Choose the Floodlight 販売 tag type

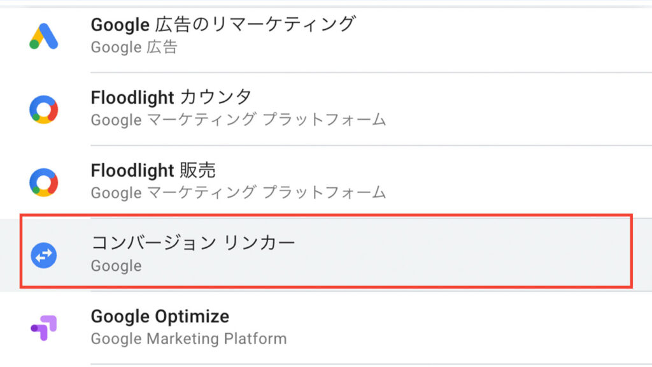[326, 182]
